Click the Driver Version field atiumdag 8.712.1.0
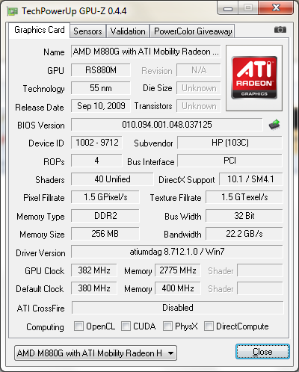This screenshot has width=299, height=372. click(177, 252)
